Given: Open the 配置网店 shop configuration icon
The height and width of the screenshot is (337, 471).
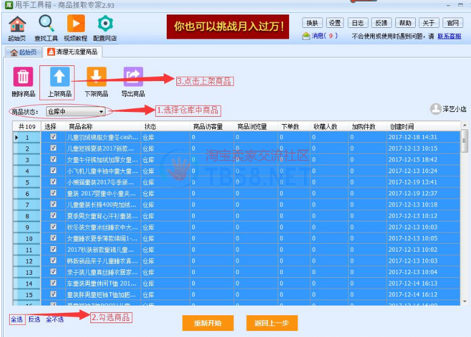Looking at the screenshot, I should (105, 25).
